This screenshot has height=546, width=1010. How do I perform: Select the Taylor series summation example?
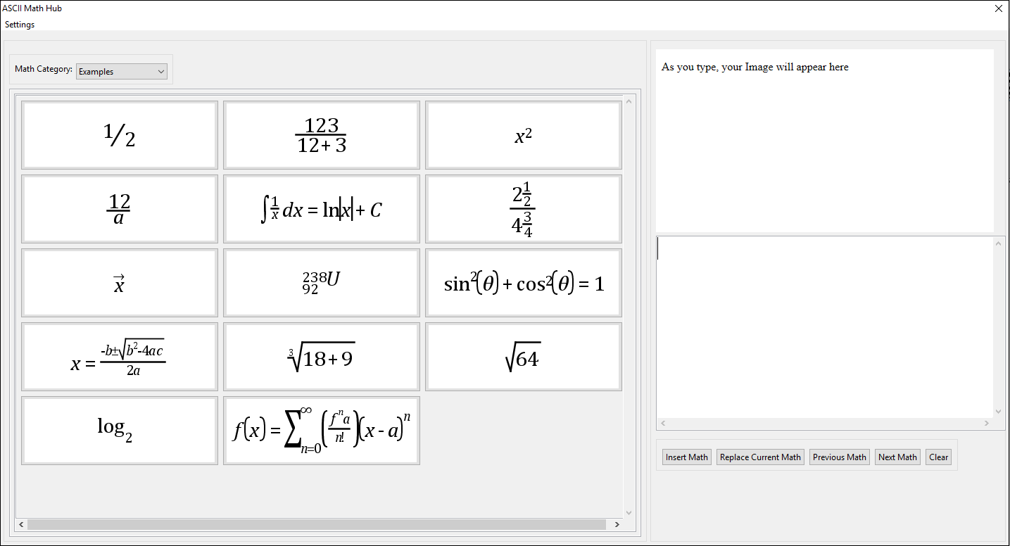point(322,431)
